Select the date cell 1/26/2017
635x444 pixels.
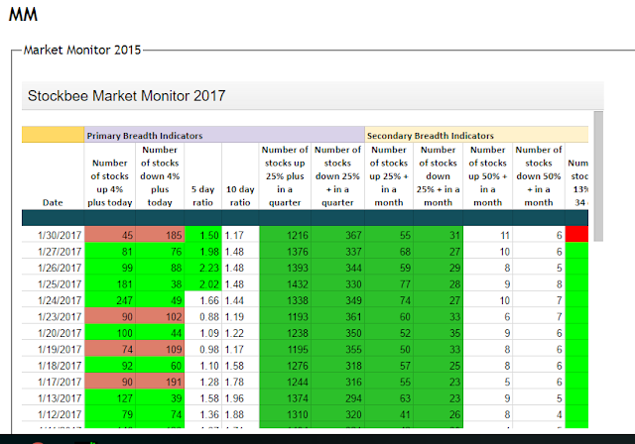[x=53, y=268]
